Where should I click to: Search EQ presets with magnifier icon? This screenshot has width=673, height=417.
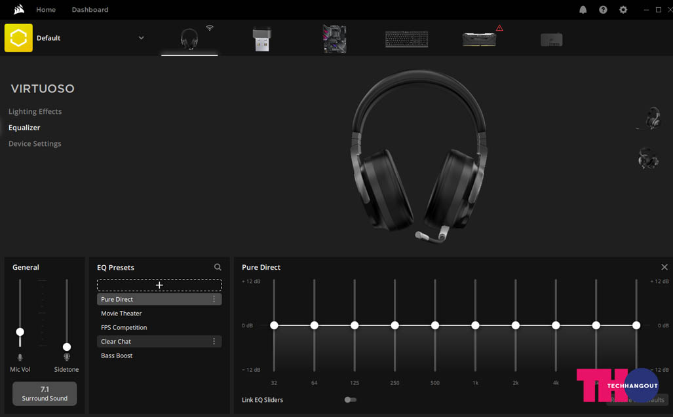click(x=218, y=267)
